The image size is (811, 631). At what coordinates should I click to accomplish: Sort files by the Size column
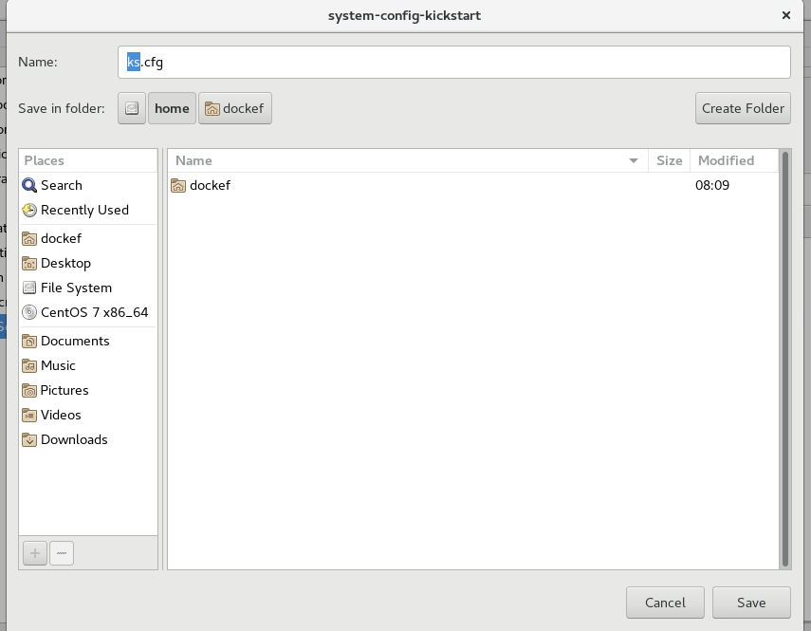click(x=670, y=161)
